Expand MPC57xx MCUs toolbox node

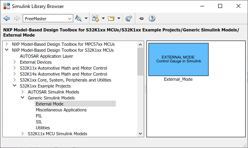pos(7,44)
